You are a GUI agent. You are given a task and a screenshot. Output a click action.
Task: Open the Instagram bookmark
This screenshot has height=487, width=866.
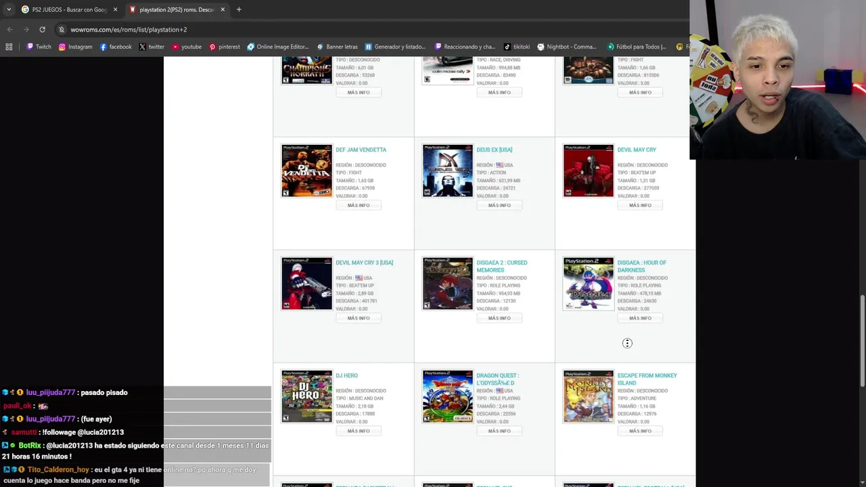point(75,47)
